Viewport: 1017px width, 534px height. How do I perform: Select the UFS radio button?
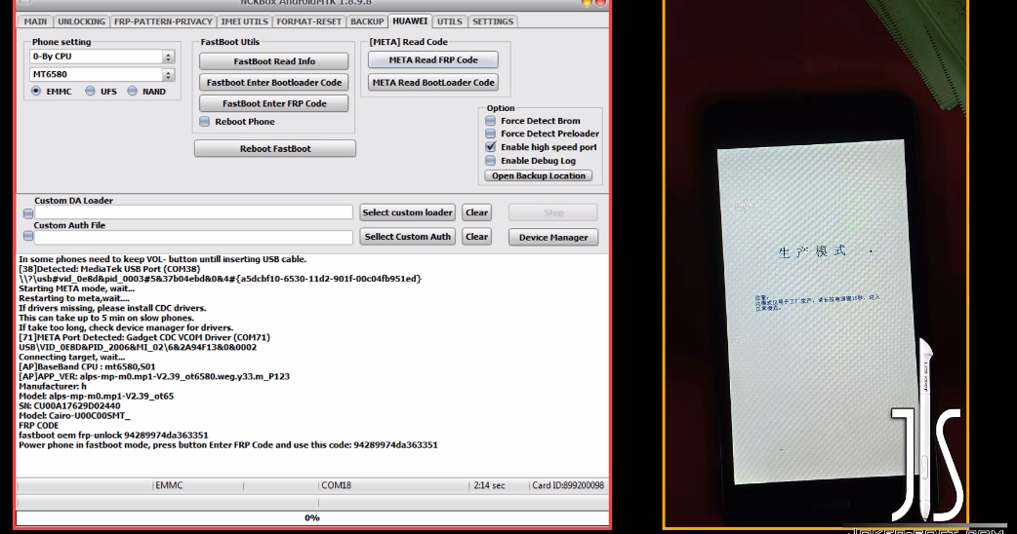(90, 92)
